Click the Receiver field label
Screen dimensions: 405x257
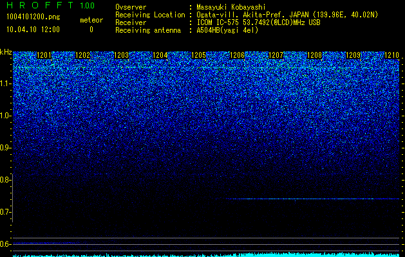(131, 22)
